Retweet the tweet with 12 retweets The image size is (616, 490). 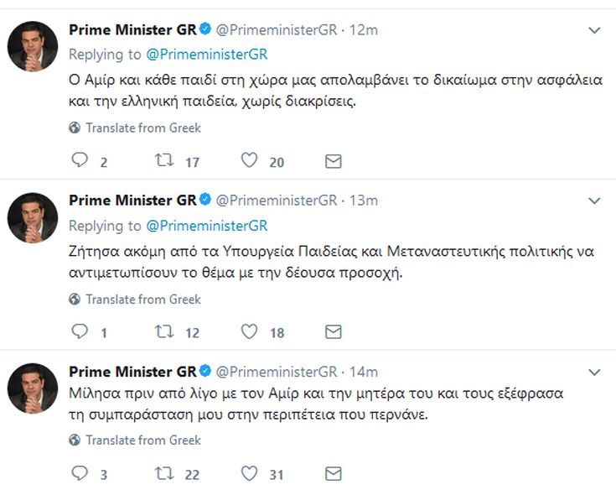[163, 332]
